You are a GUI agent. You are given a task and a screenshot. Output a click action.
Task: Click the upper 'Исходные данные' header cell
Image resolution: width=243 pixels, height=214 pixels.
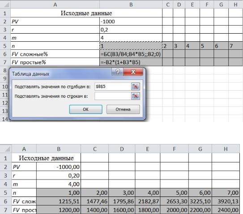click(86, 13)
